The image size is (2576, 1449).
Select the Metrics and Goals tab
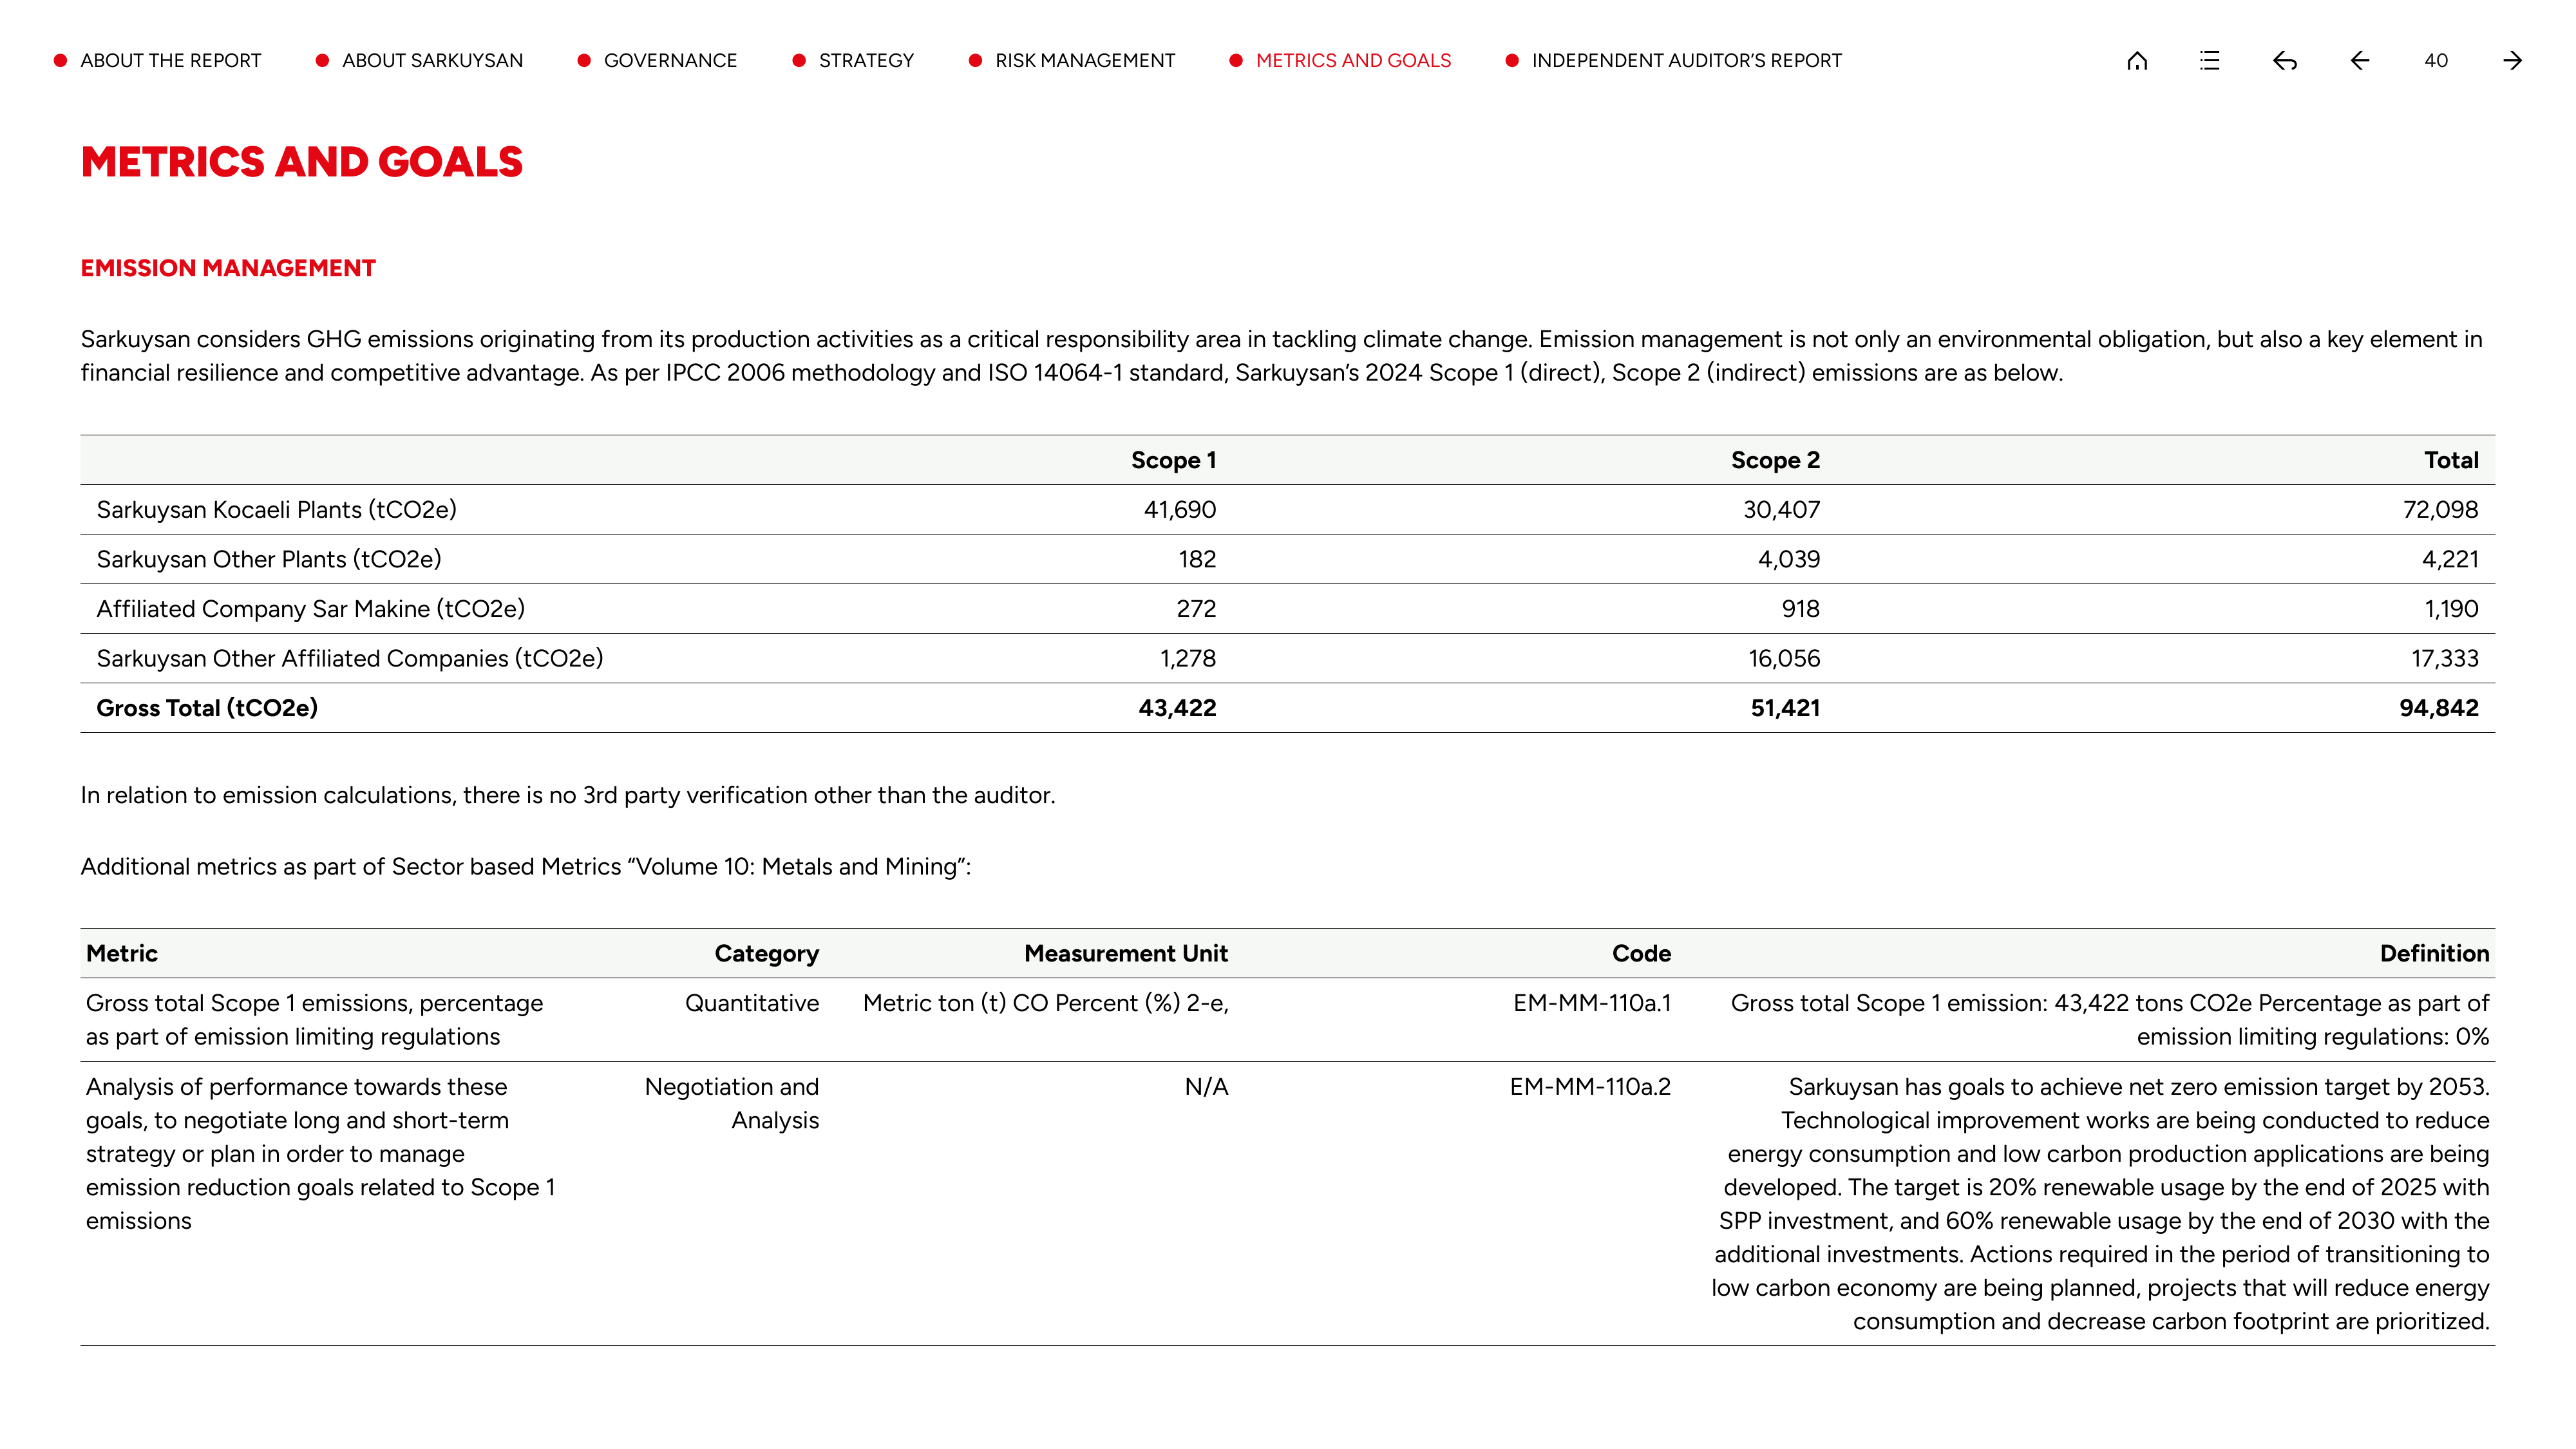point(1353,61)
